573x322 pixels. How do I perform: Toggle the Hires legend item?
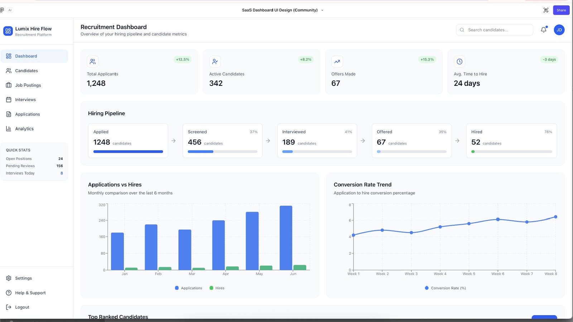pyautogui.click(x=217, y=288)
